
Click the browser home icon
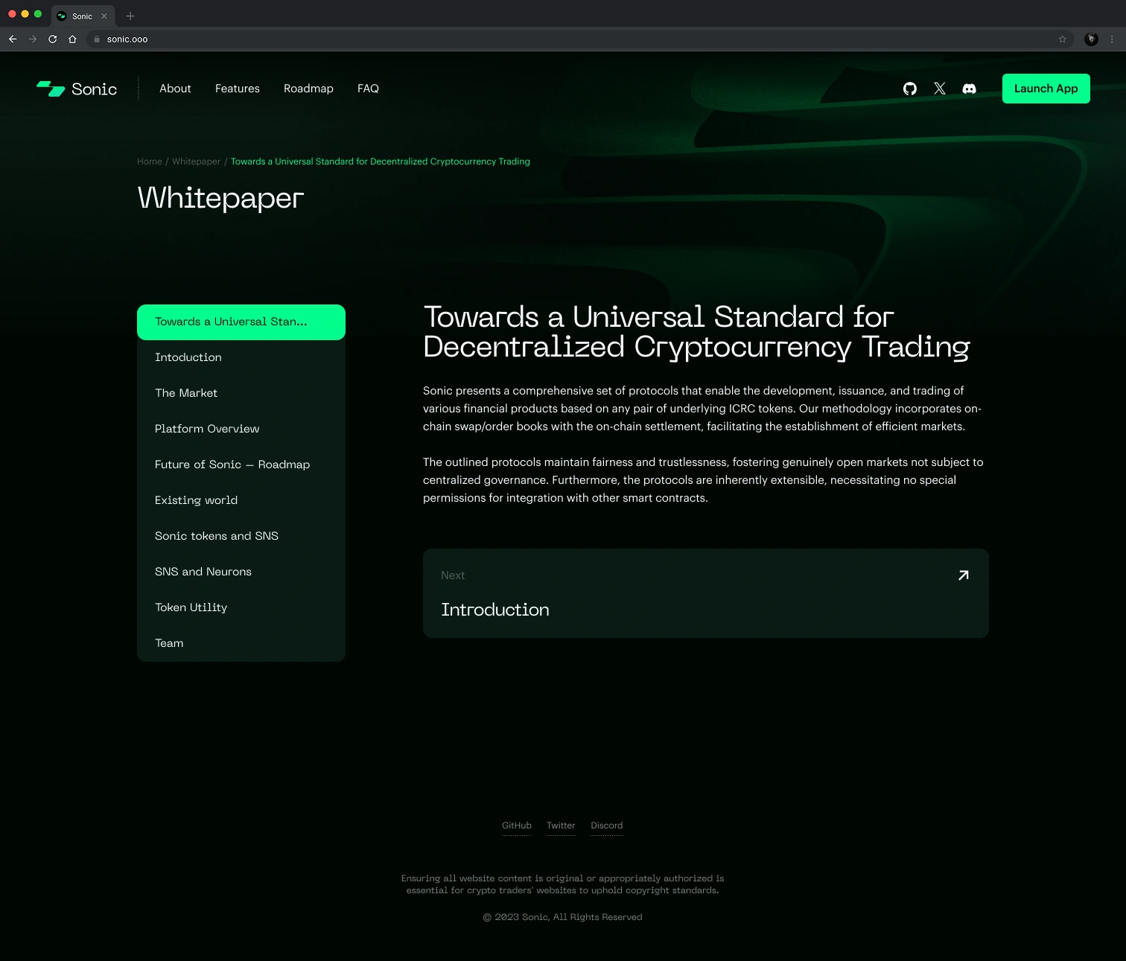point(72,39)
